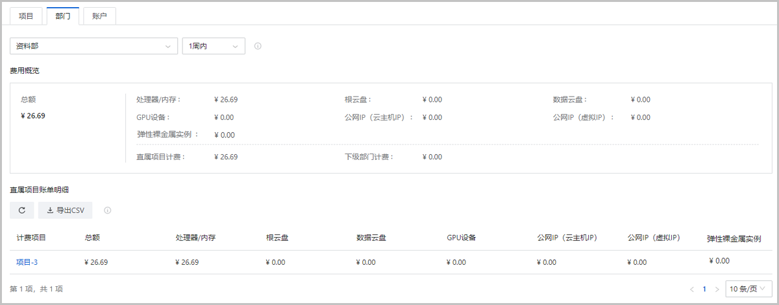Image resolution: width=779 pixels, height=305 pixels.
Task: Click the 总额 column header
Action: click(92, 238)
